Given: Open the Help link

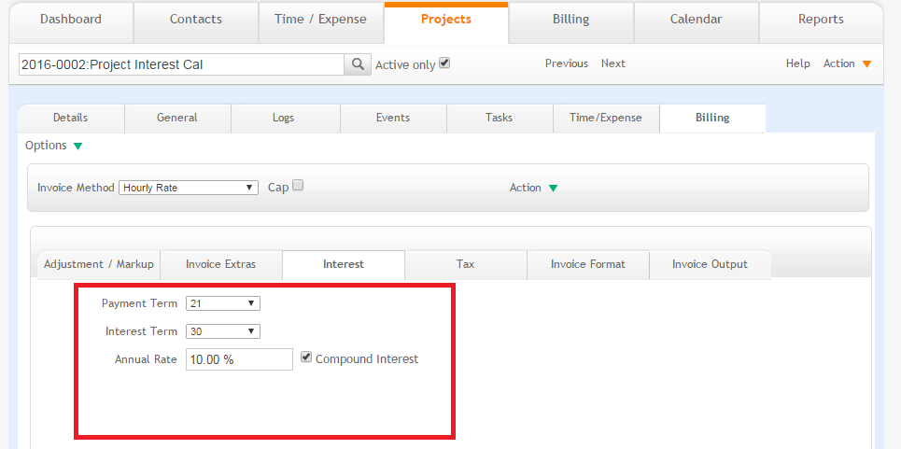Looking at the screenshot, I should click(x=797, y=63).
